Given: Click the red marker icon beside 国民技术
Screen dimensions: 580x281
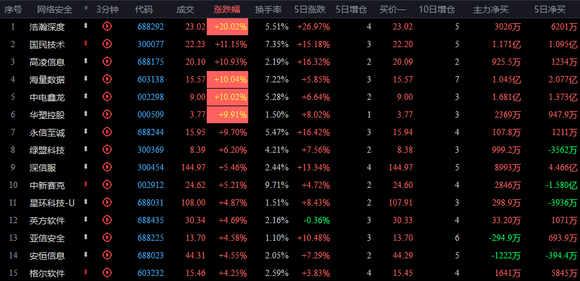Looking at the screenshot, I should tap(86, 43).
